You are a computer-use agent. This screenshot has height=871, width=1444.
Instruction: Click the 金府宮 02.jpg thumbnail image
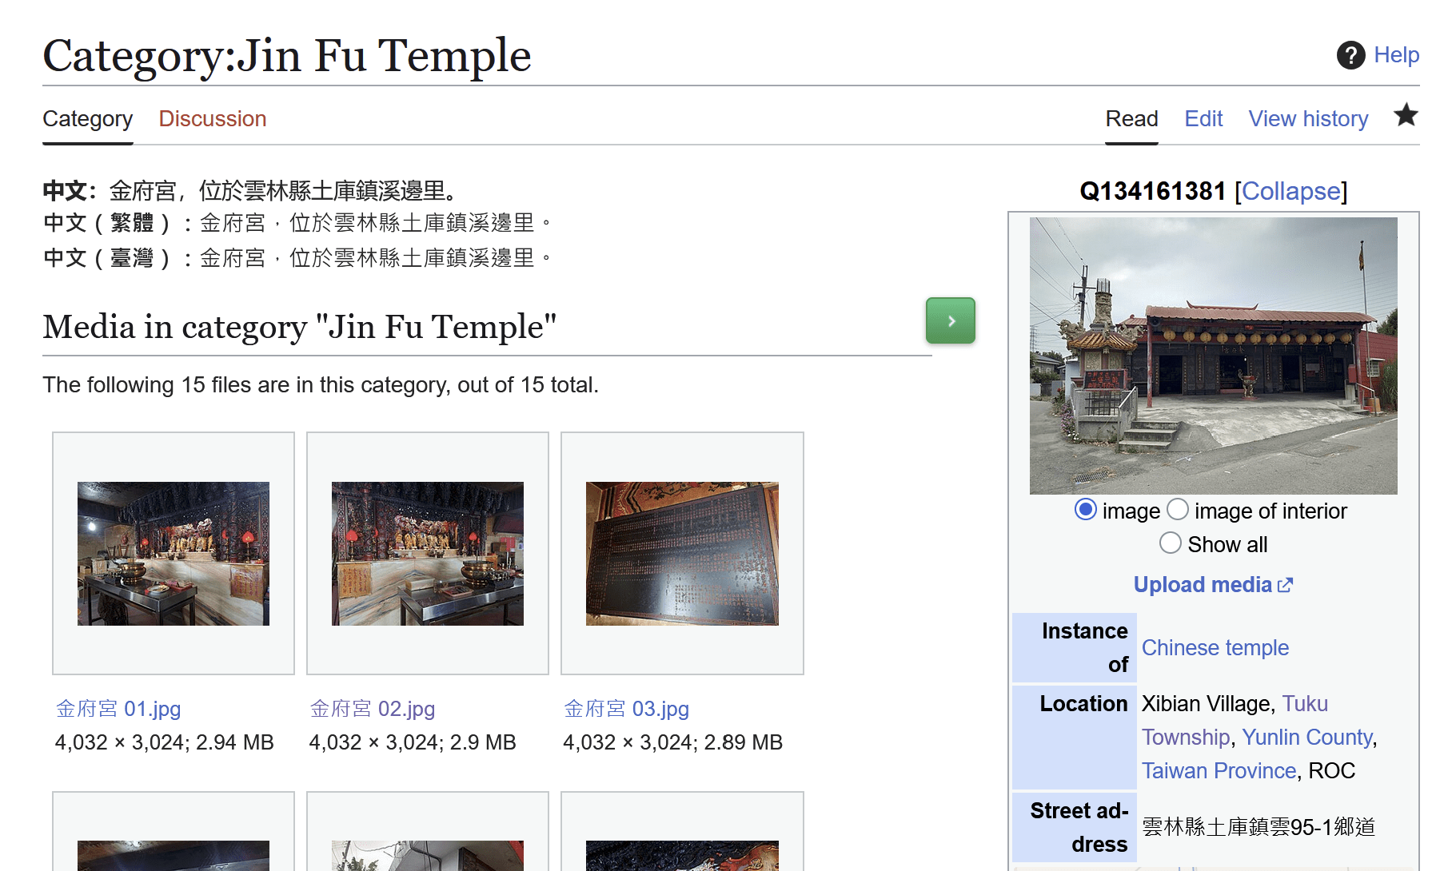pyautogui.click(x=428, y=554)
